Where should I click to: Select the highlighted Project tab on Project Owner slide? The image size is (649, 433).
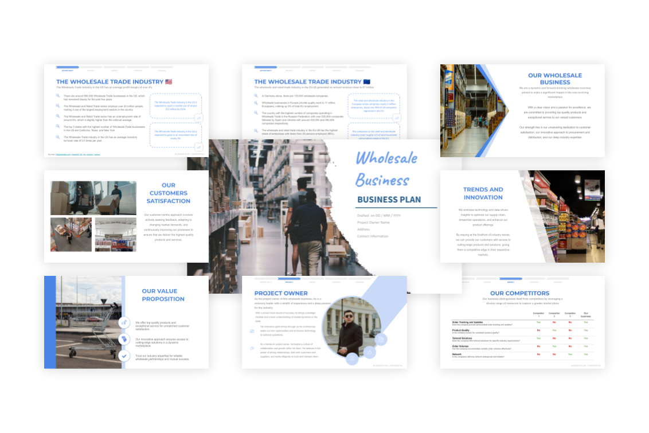click(x=289, y=279)
